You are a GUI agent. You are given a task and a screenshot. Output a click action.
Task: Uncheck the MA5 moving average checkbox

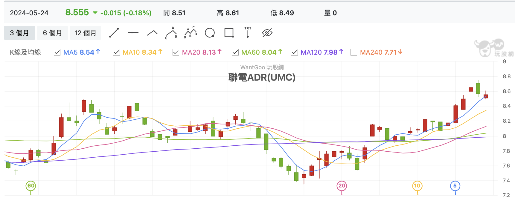tap(57, 52)
